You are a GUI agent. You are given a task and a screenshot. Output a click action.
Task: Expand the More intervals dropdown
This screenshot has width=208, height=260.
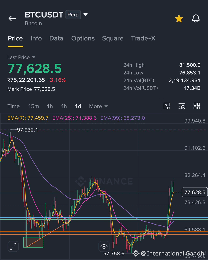98,106
